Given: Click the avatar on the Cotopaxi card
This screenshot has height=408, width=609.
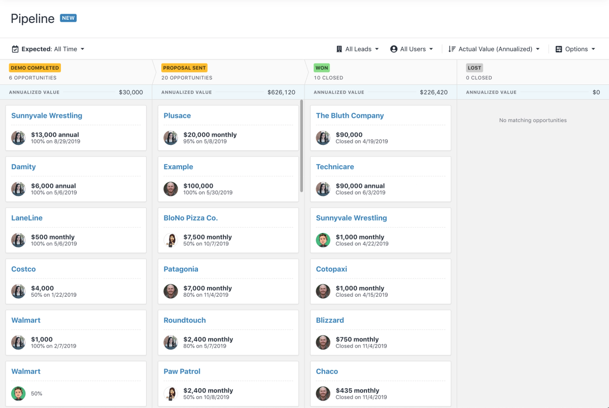Looking at the screenshot, I should tap(323, 291).
